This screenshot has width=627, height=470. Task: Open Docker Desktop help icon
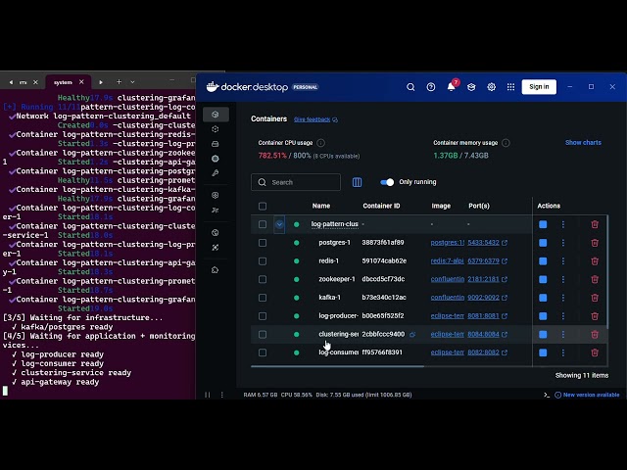431,87
